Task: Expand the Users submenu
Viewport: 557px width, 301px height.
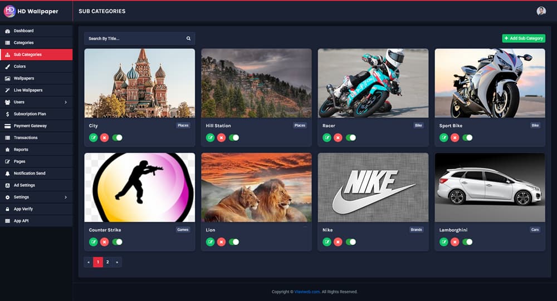Action: pos(36,102)
